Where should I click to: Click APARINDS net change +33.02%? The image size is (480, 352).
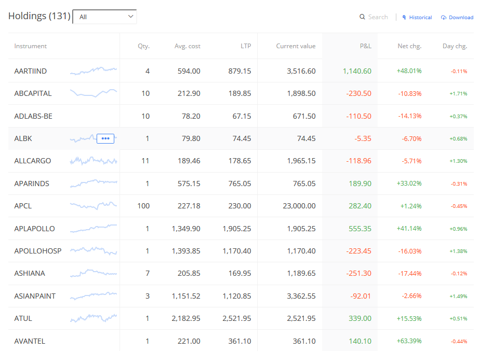[409, 184]
